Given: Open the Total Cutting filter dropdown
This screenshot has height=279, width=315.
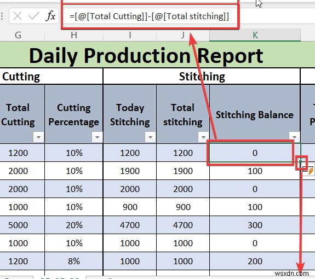Looking at the screenshot, I should click(x=38, y=137).
